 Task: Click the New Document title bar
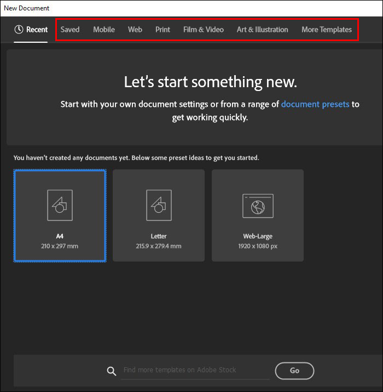(191, 8)
